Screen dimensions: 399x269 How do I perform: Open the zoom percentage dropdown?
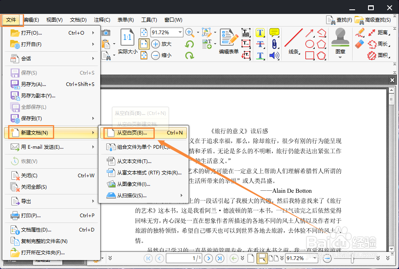(x=180, y=32)
